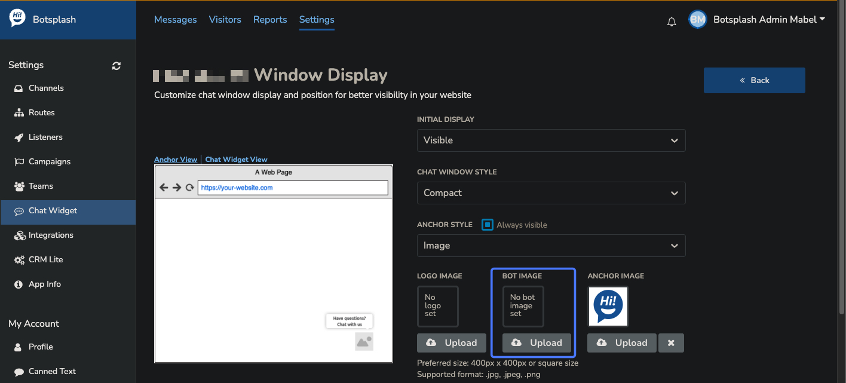This screenshot has width=846, height=383.
Task: Click the Canned Text comment icon
Action: pos(19,372)
